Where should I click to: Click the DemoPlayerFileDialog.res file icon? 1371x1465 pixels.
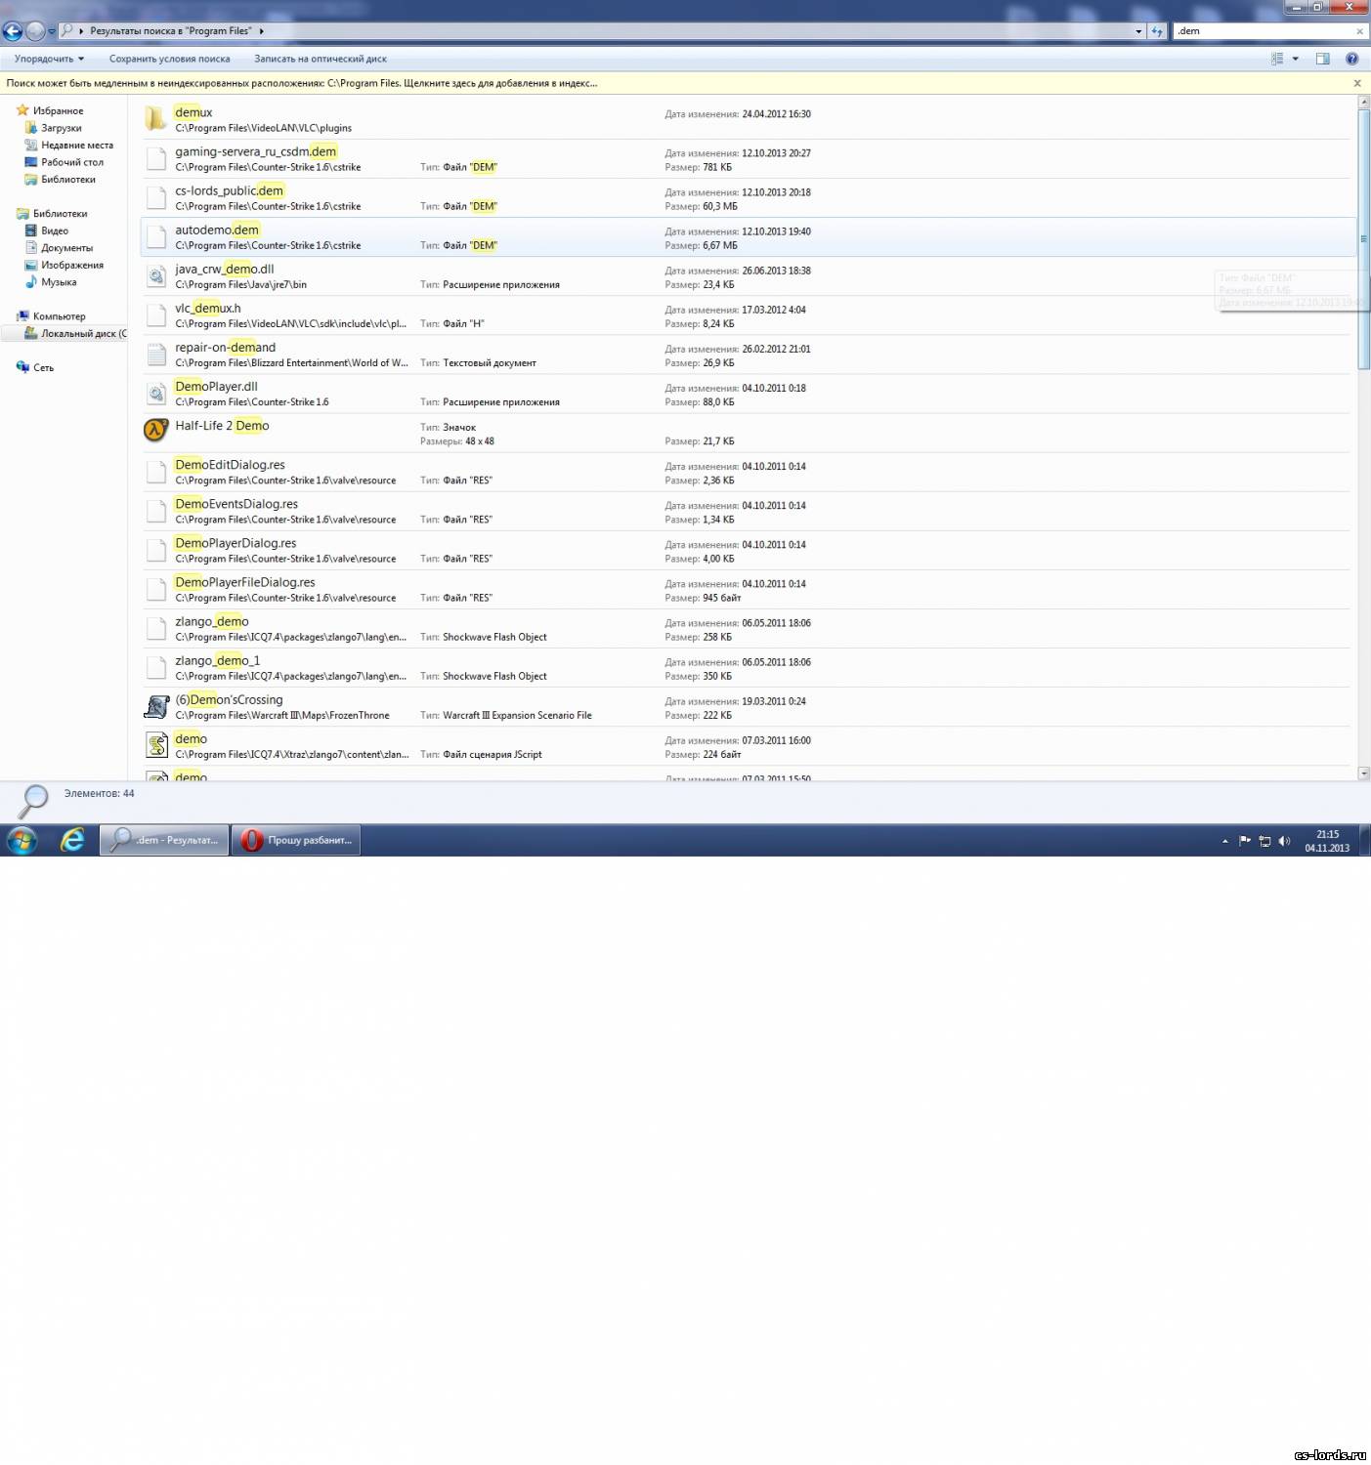pos(156,589)
